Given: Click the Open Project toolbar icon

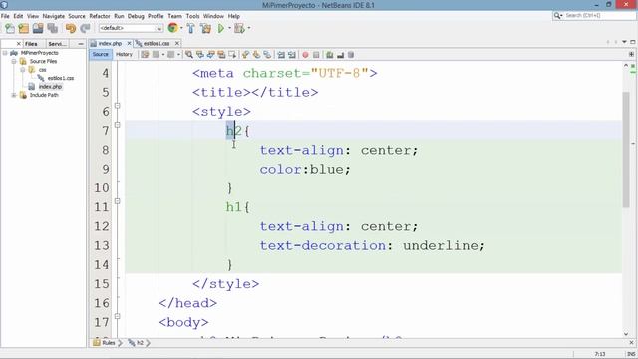Looking at the screenshot, I should point(38,28).
